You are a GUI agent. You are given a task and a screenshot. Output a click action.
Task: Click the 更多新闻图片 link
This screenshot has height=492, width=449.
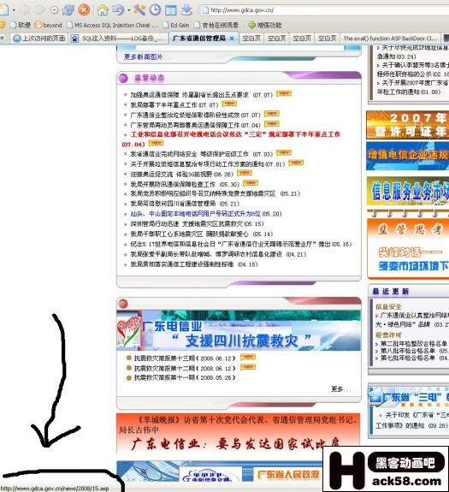coord(144,56)
